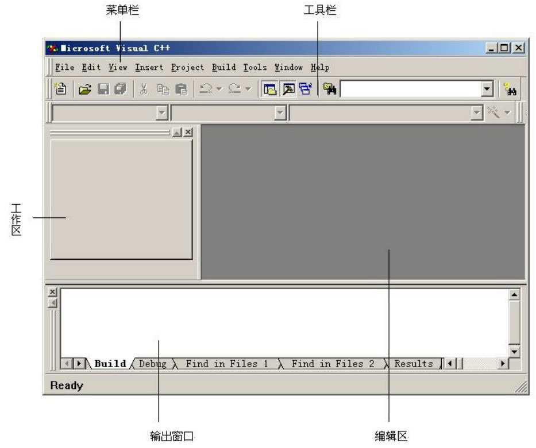Click the output scrollbar down arrow
Viewport: 536px width, 448px height.
(x=515, y=352)
